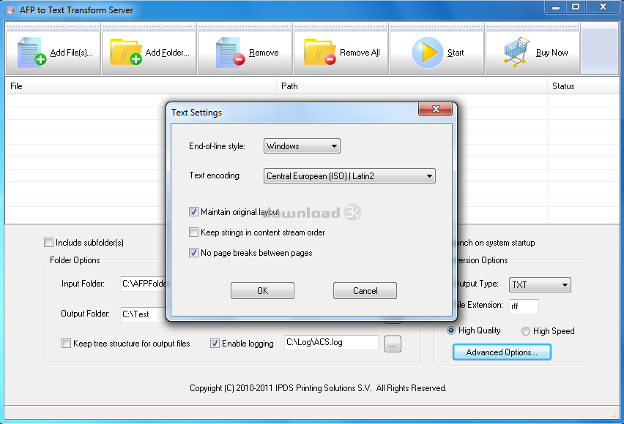Check Include subfolder(s) option
The image size is (624, 424).
pyautogui.click(x=48, y=243)
